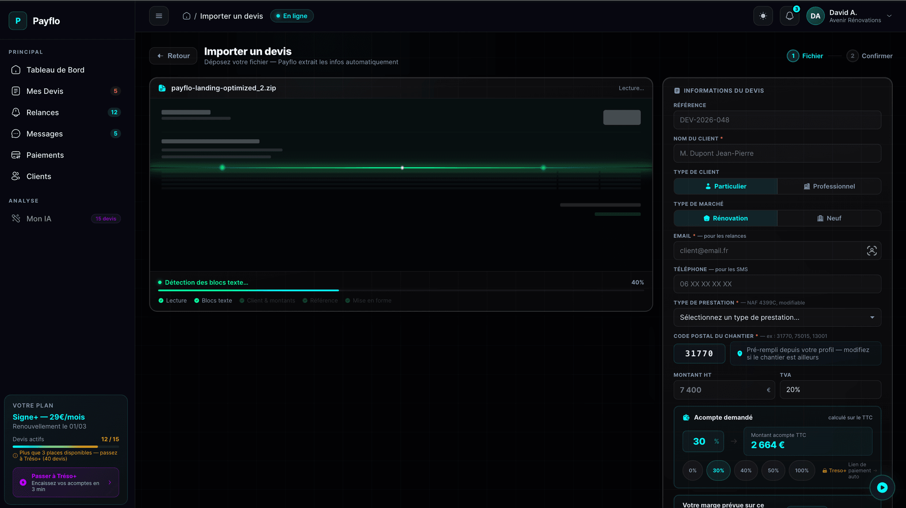906x508 pixels.
Task: Click the Retour back button
Action: [173, 56]
